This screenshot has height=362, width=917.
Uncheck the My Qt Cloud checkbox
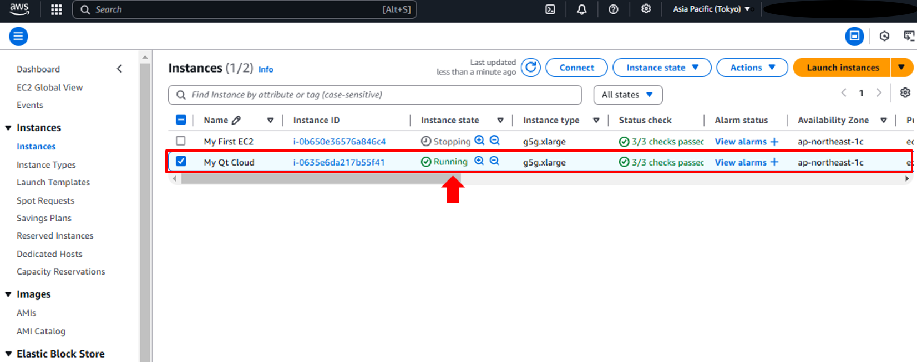(181, 162)
